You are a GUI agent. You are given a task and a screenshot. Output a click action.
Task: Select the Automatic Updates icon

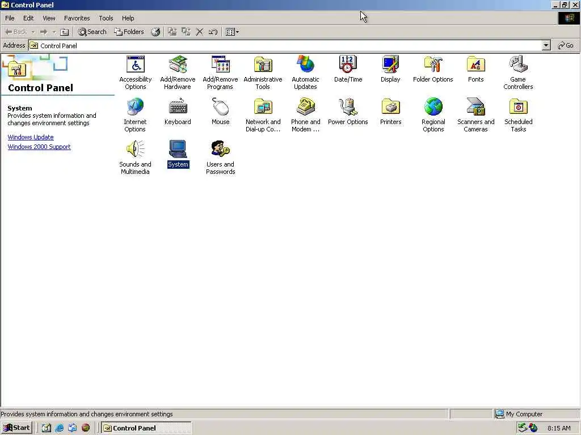[305, 65]
